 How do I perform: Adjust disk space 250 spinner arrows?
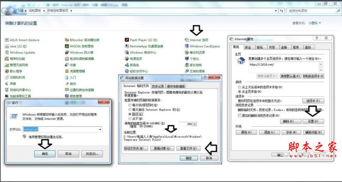pyautogui.click(x=195, y=124)
